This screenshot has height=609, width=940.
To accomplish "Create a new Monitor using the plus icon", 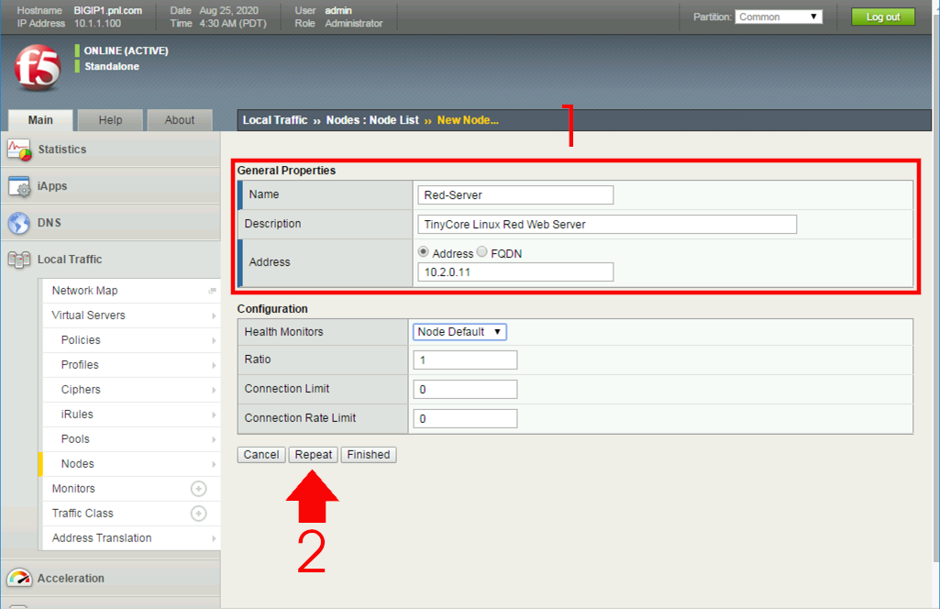I will click(x=199, y=489).
